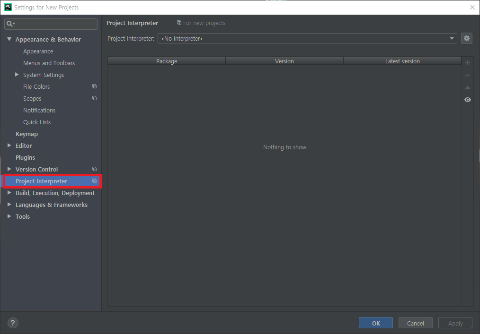The image size is (480, 334).
Task: Click the plus icon to install package
Action: click(x=467, y=63)
